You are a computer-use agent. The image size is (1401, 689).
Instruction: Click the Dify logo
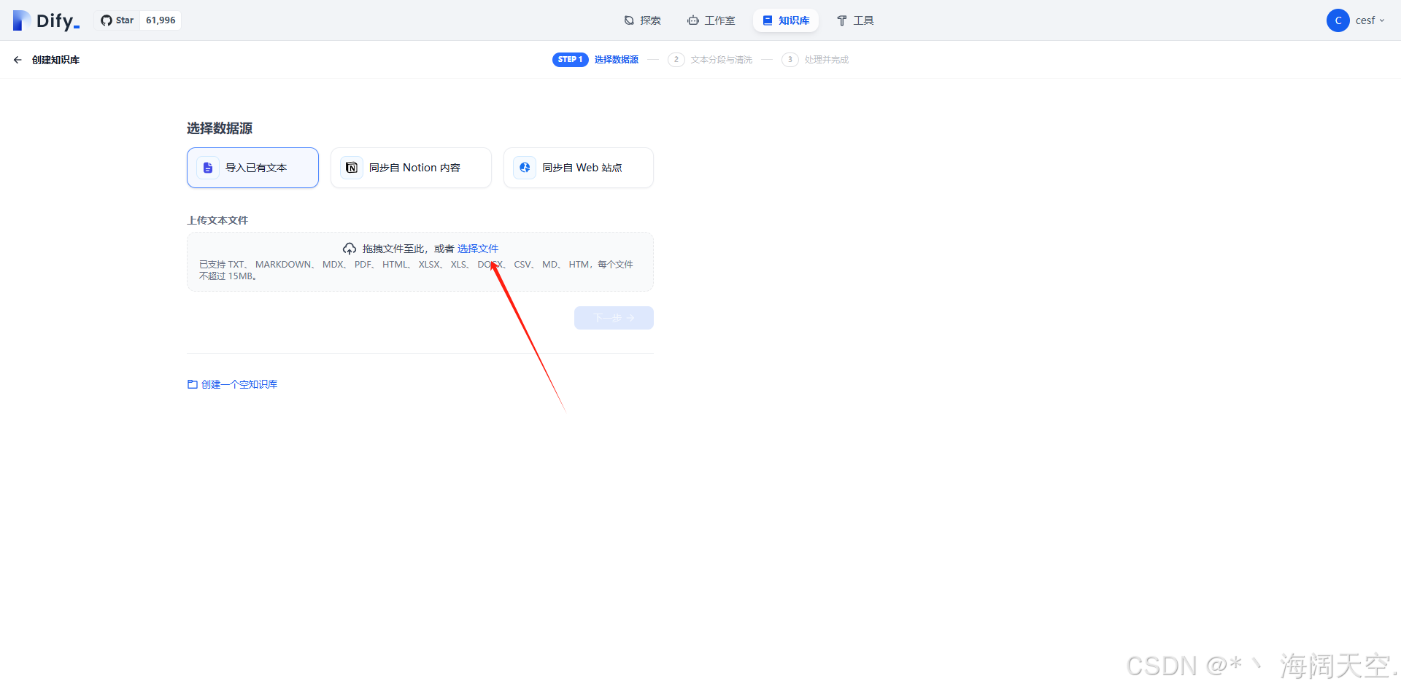(x=46, y=20)
